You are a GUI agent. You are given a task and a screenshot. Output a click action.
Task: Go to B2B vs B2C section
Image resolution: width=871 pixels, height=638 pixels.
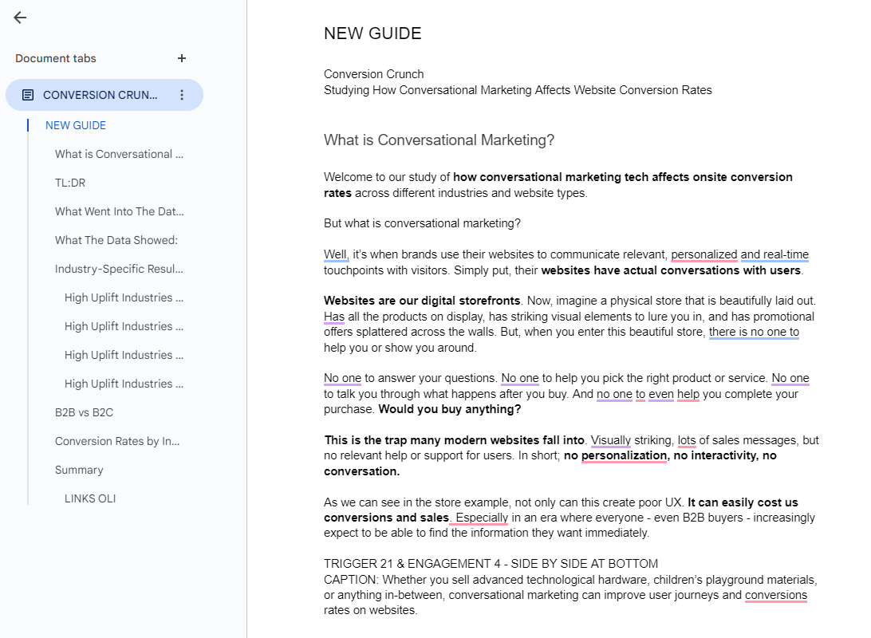(x=84, y=412)
